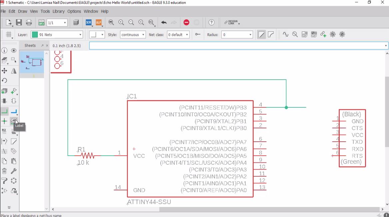The width and height of the screenshot is (389, 217).
Task: Select the Copy tool icon
Action: pos(4,161)
